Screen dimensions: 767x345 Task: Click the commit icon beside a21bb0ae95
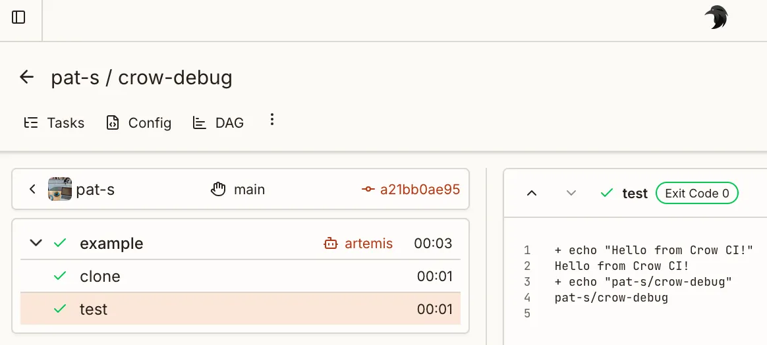[x=368, y=190]
